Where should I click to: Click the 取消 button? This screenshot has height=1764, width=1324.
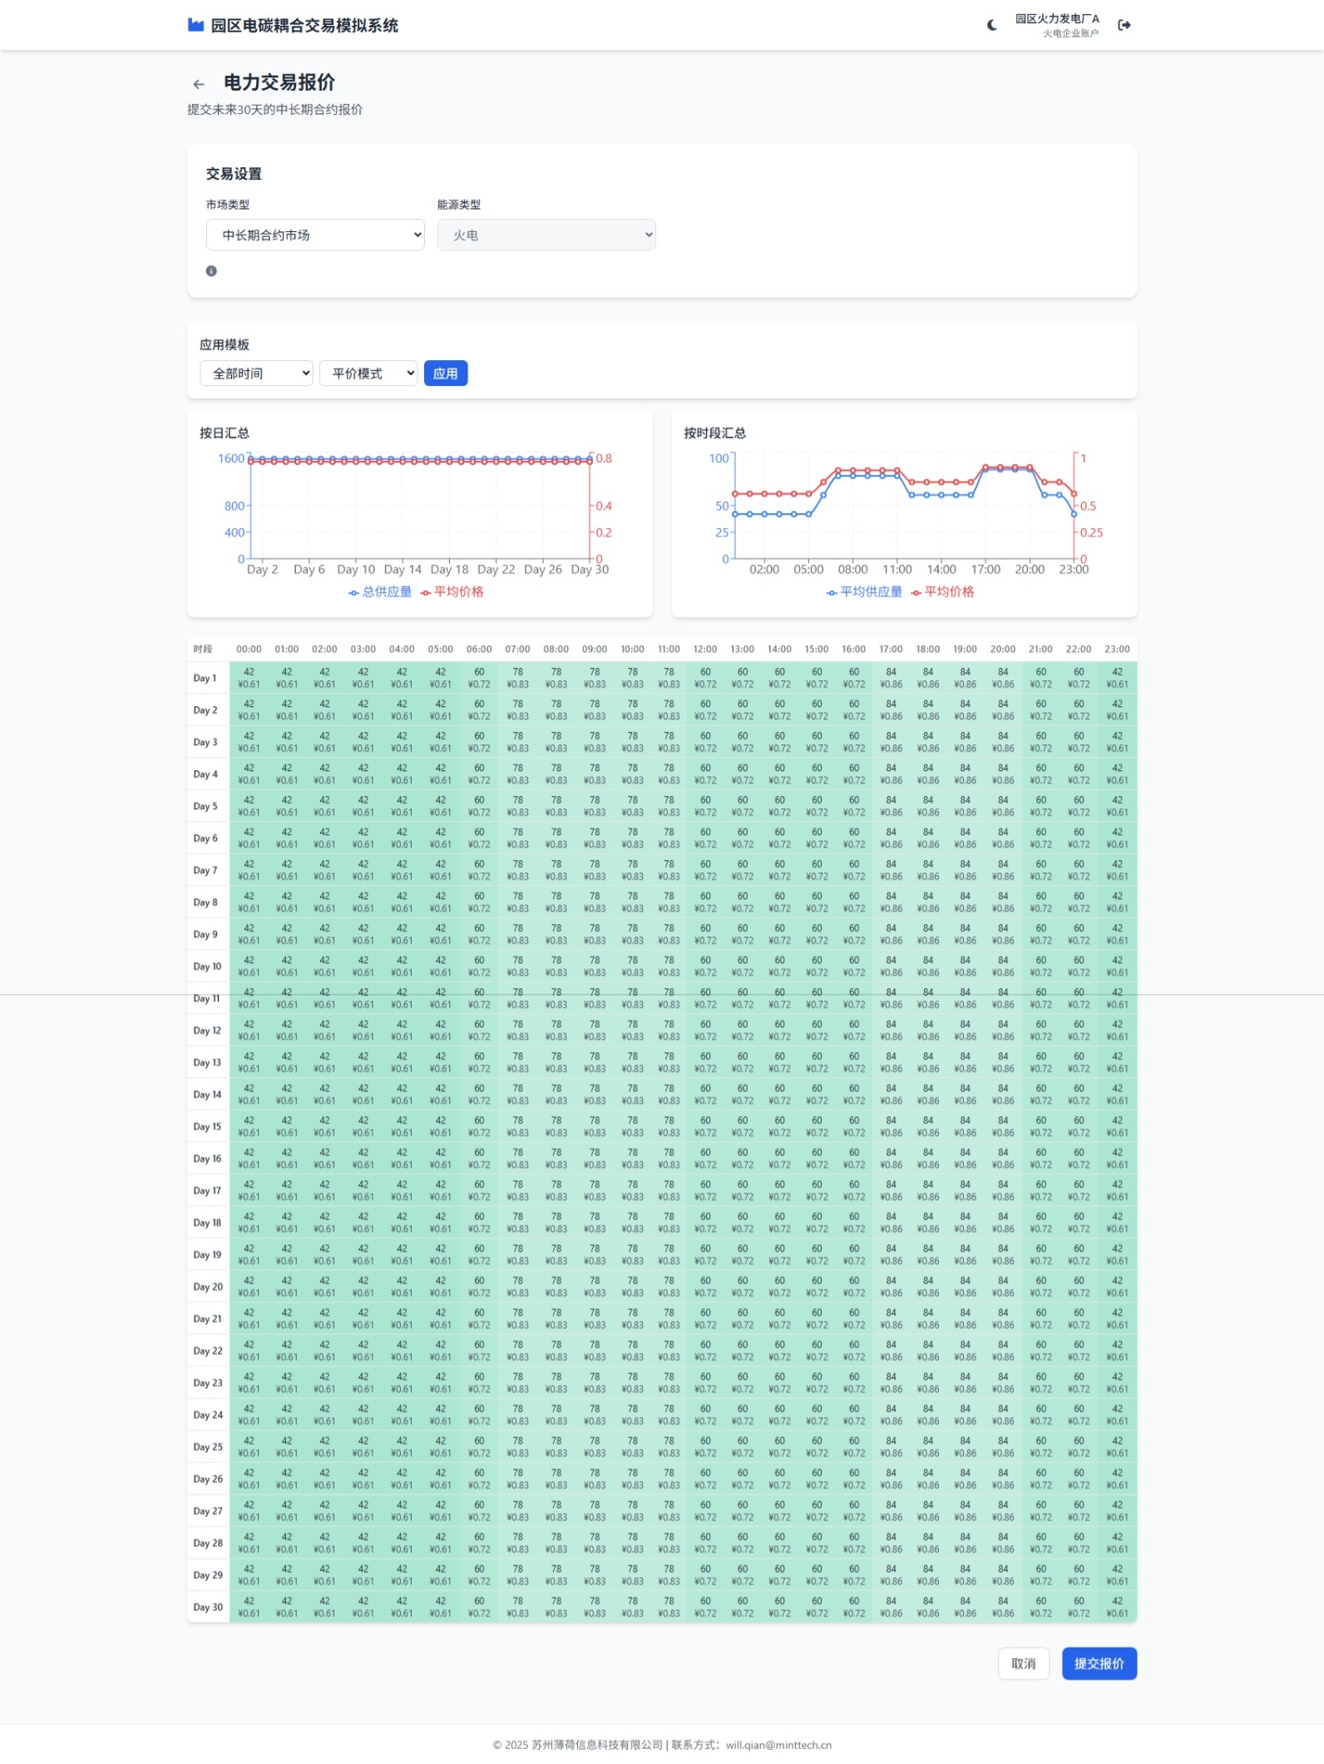[1023, 1663]
